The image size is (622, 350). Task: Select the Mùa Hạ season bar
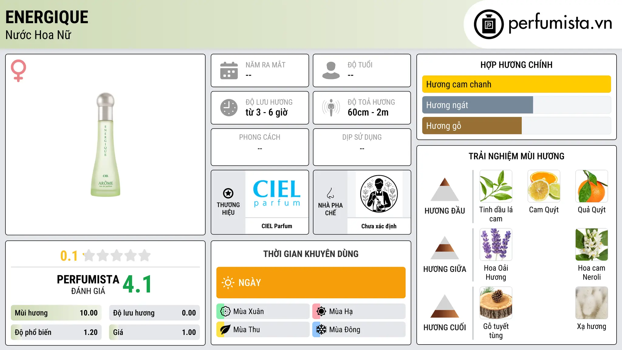click(x=359, y=311)
